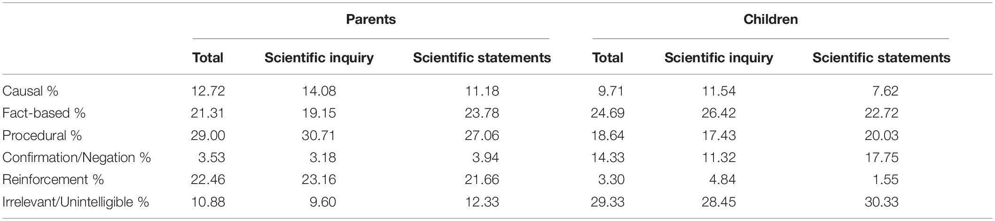The height and width of the screenshot is (221, 995).
Task: Click Parents Scientific statements column header
Action: pyautogui.click(x=482, y=58)
